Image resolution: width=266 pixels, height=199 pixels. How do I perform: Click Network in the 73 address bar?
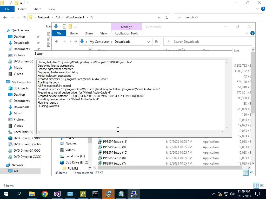(44, 17)
